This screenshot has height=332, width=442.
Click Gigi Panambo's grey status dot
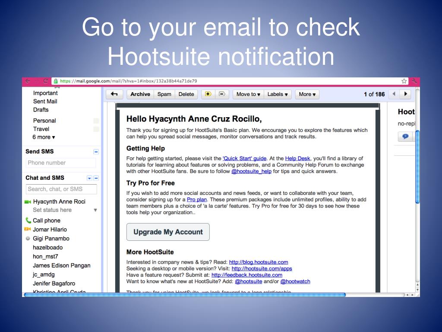(x=28, y=238)
